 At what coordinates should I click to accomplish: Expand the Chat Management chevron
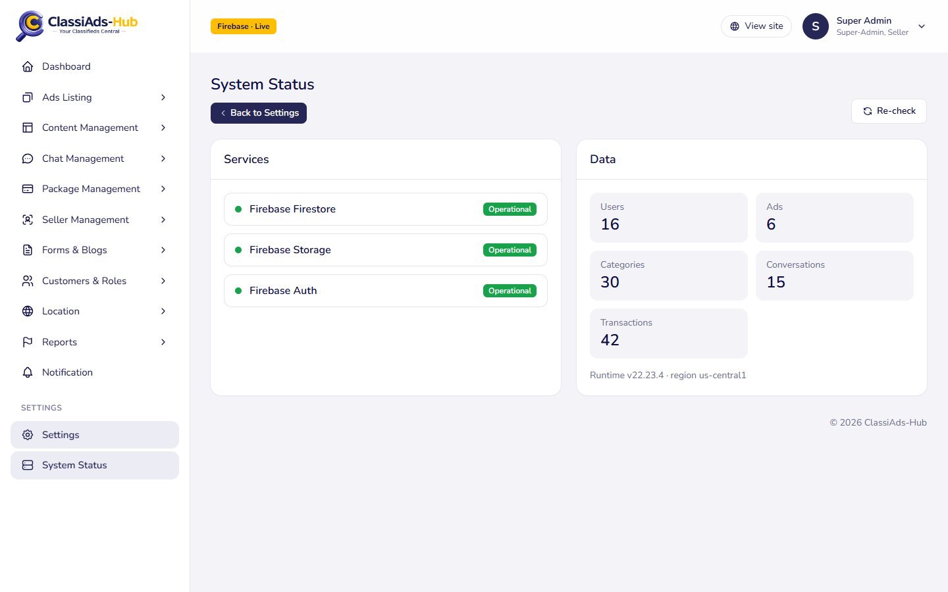(x=163, y=159)
